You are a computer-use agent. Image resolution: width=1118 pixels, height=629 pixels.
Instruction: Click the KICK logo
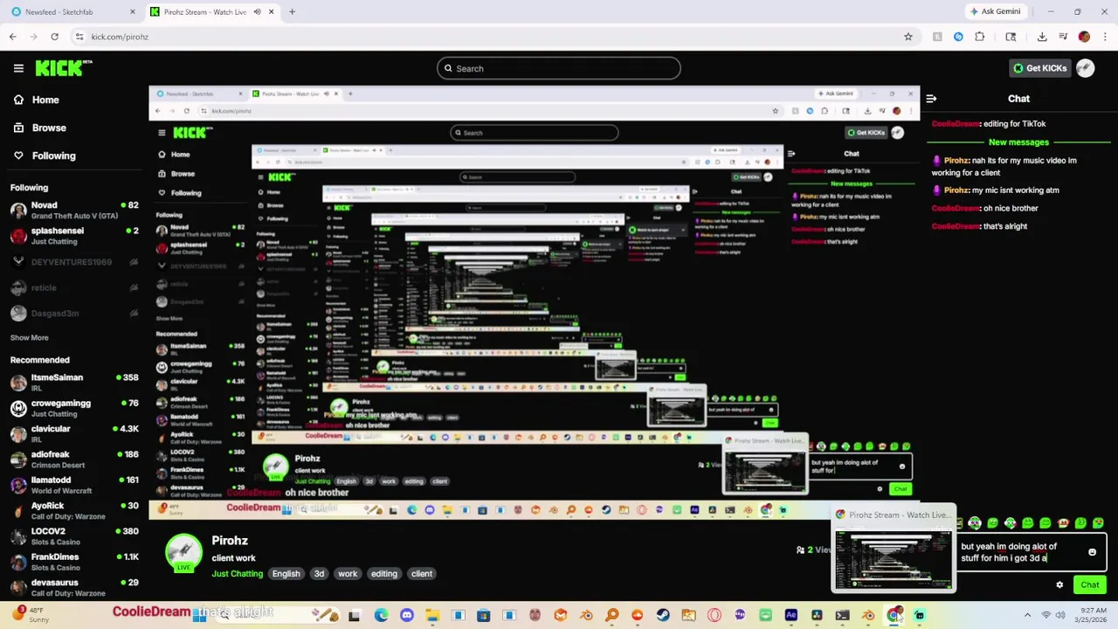point(64,68)
